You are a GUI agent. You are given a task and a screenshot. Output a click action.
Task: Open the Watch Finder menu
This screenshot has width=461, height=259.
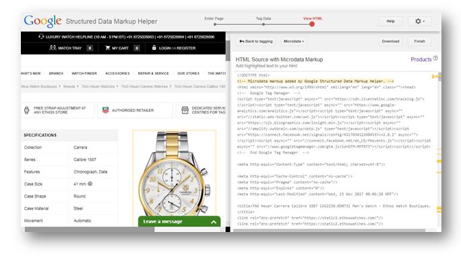84,74
